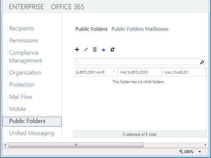
Task: Open Compliance Management section
Action: (26, 57)
